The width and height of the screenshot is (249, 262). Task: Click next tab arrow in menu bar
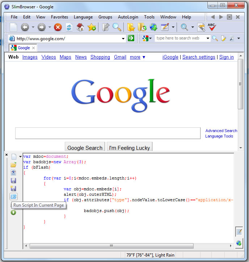click(x=221, y=17)
